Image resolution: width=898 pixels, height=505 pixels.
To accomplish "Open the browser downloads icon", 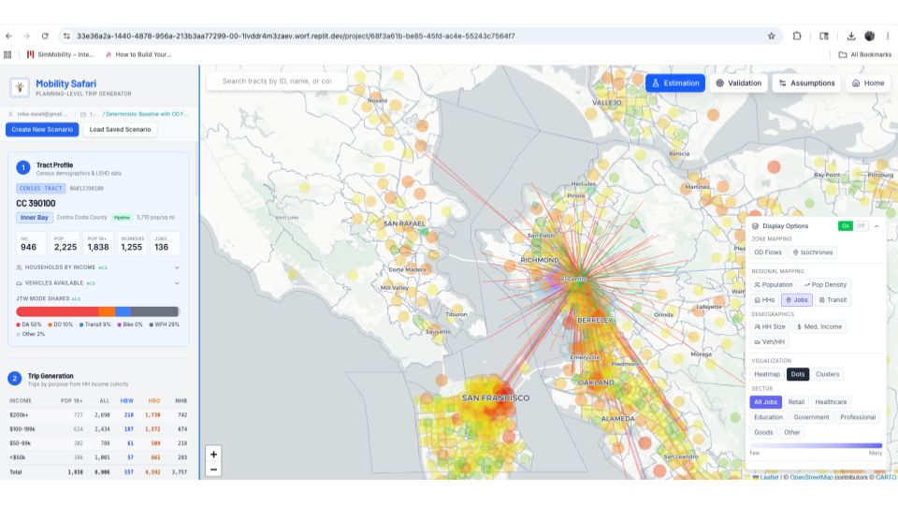I will tap(851, 36).
